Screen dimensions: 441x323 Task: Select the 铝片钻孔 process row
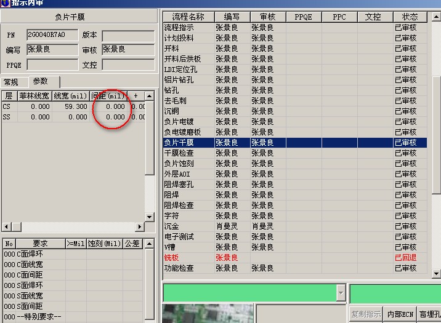[295, 80]
